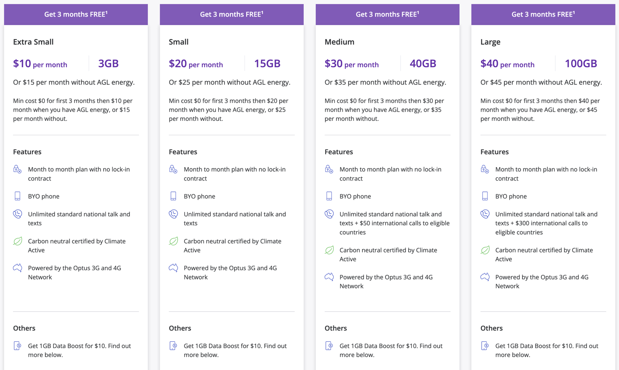Click the BYO phone icon in Small plan
Viewport: 619px width, 370px height.
173,196
